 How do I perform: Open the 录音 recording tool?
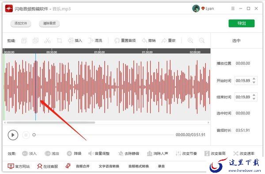(161, 166)
